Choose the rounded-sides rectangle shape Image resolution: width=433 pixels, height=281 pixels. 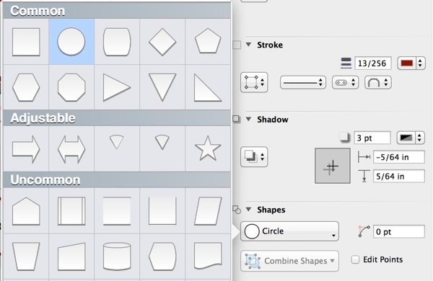coord(117,42)
